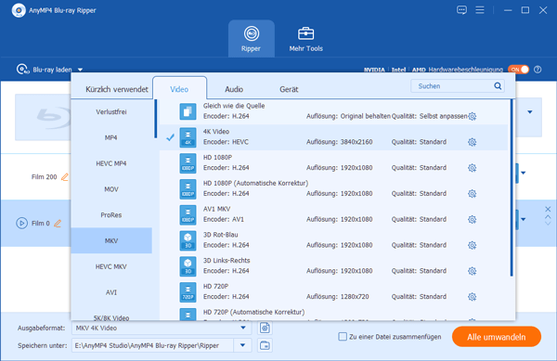
Task: Open settings gear for 3D Links-Rechts preset
Action: coord(473,271)
